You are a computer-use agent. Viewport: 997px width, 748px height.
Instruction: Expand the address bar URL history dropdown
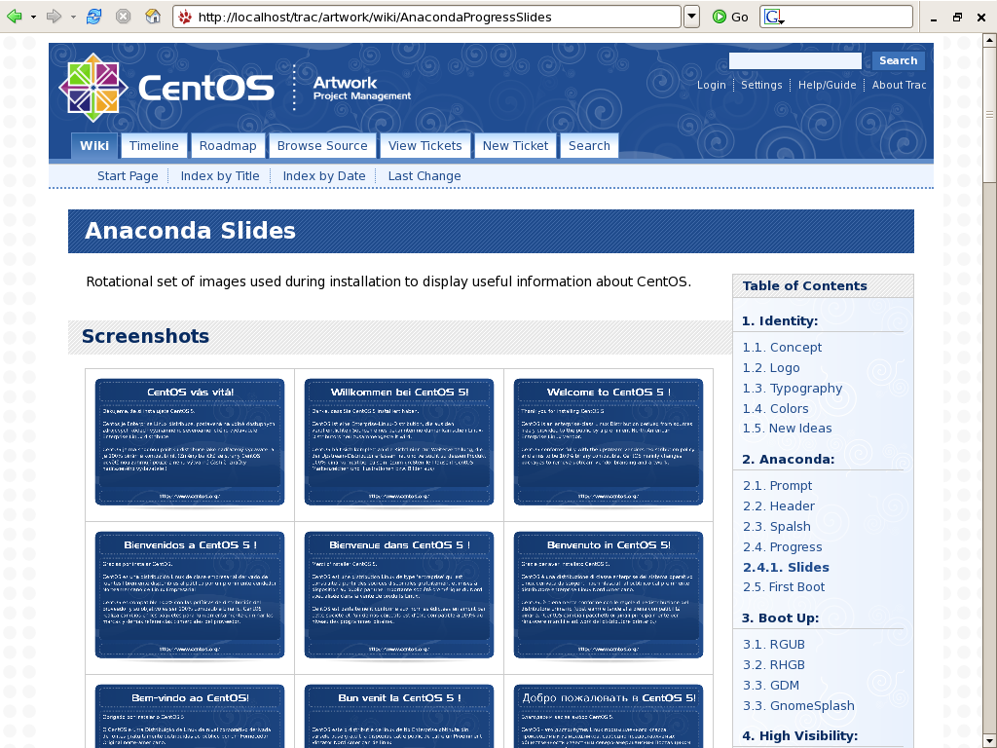[692, 18]
